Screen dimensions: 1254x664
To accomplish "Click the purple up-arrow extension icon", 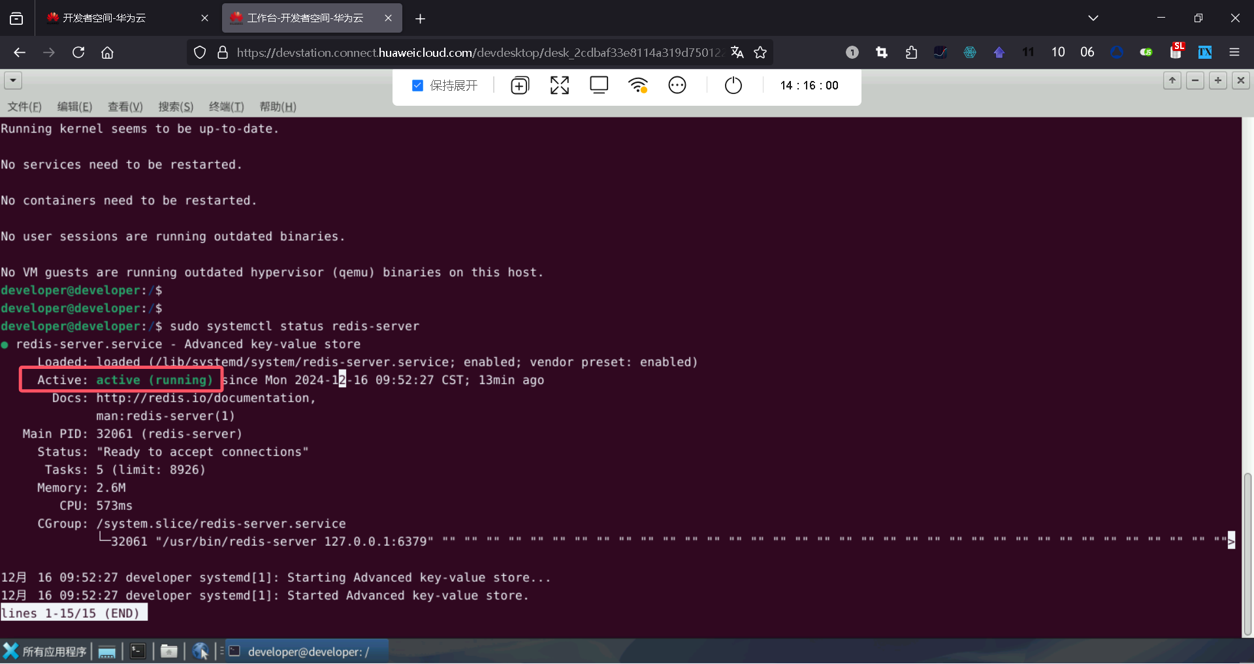I will pos(999,52).
